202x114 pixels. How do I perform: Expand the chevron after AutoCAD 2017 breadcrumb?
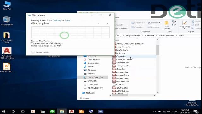(x=176, y=35)
